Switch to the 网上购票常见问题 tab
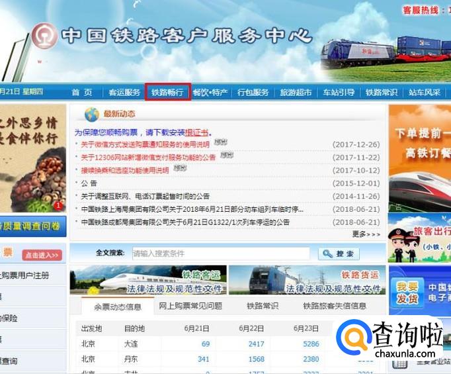Viewport: 451px width, 374px height. coord(190,306)
